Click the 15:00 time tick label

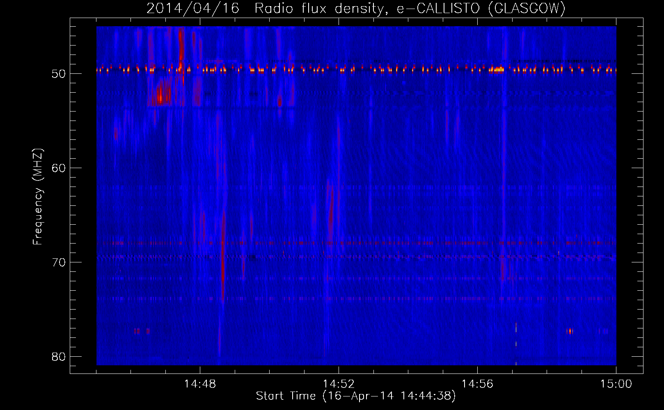(x=616, y=384)
